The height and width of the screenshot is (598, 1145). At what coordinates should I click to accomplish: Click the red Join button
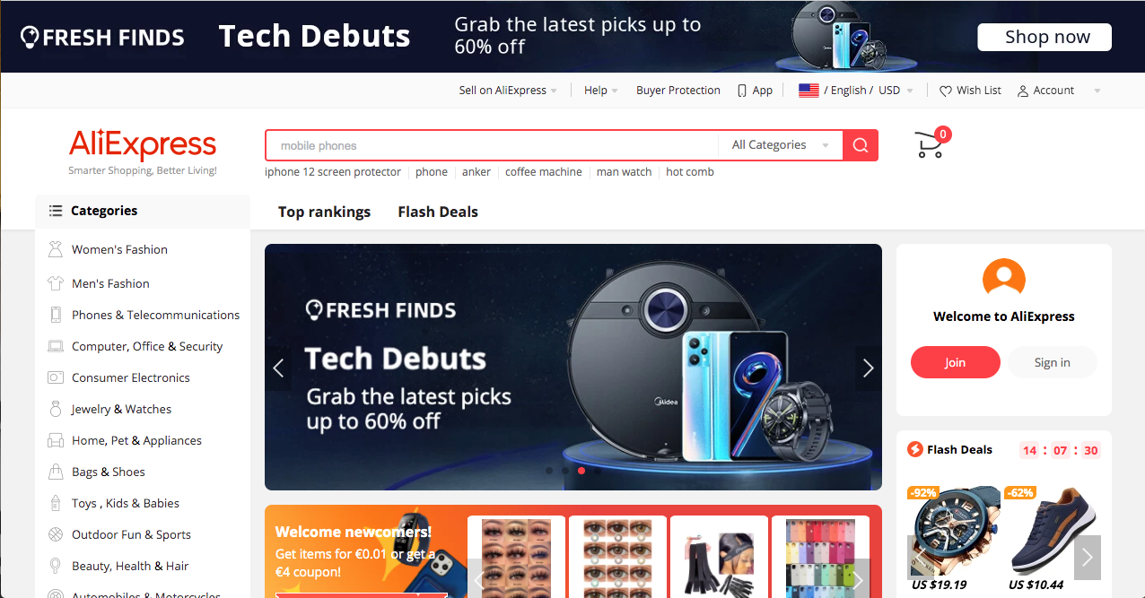coord(956,362)
